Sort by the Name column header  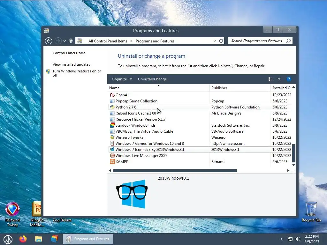[158, 88]
